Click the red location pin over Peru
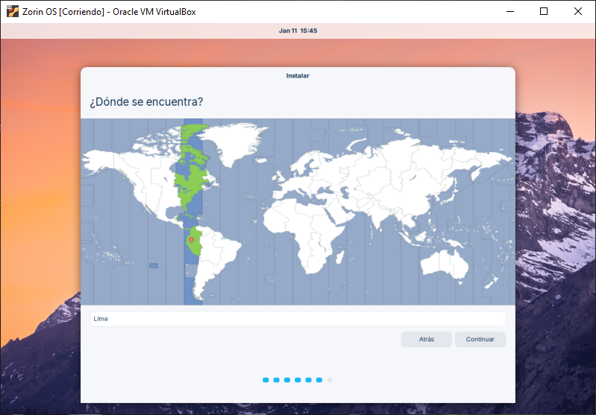The image size is (596, 415). (191, 240)
